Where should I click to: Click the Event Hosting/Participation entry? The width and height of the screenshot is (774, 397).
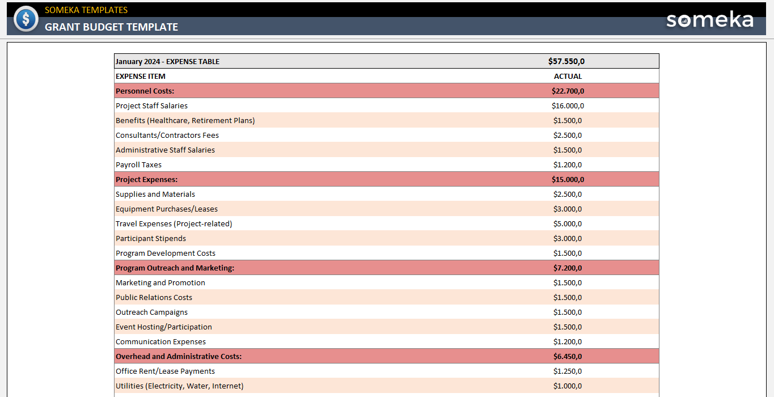coord(163,327)
